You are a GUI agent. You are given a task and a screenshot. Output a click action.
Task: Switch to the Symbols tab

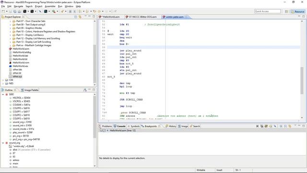point(133,126)
